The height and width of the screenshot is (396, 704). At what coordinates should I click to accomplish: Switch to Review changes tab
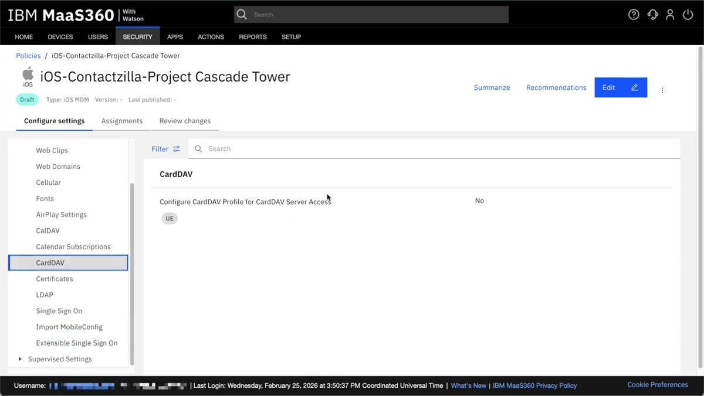(x=185, y=121)
